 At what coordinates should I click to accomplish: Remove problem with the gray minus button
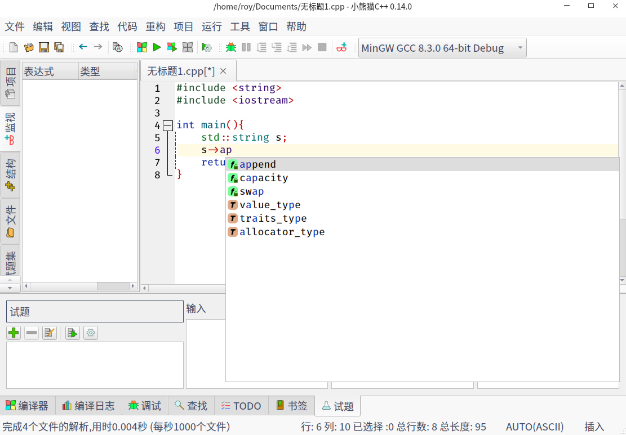32,333
